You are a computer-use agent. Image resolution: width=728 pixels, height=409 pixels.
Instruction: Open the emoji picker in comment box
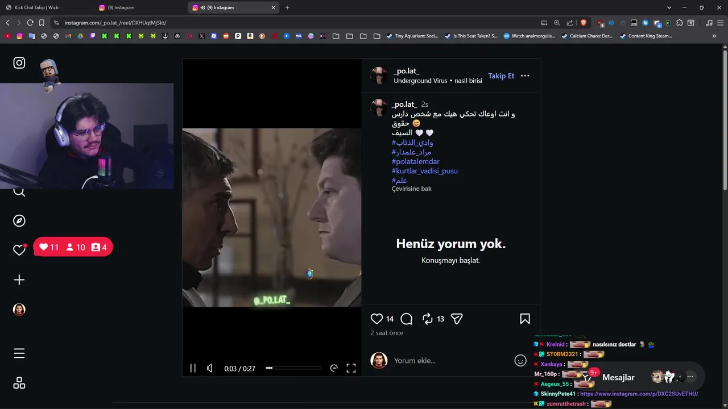[x=520, y=360]
